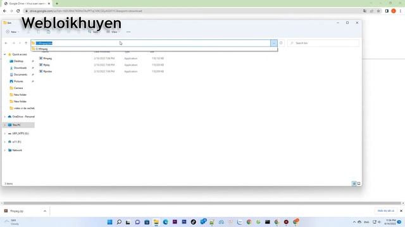Click the Chrome horizontal scrollbar
The width and height of the screenshot is (405, 227).
pos(202,203)
